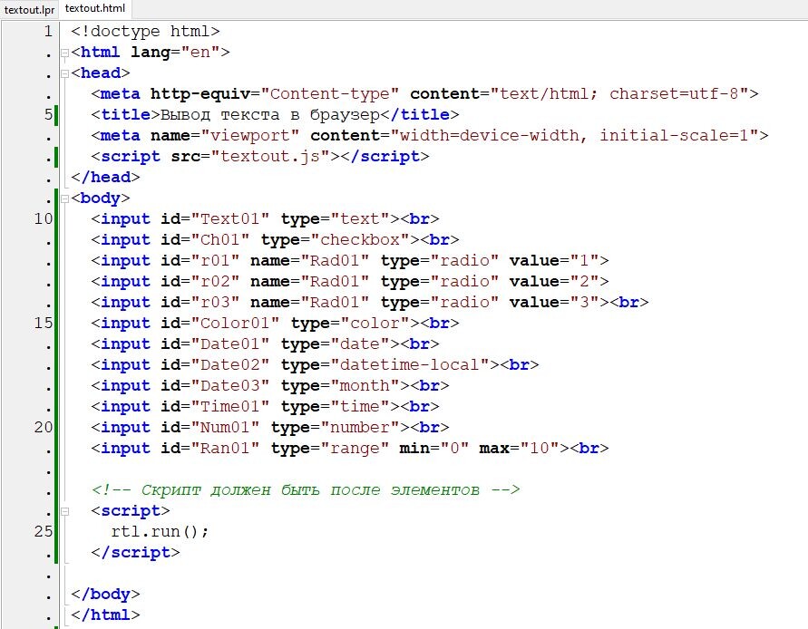Click the "number" type value
This screenshot has width=808, height=629.
coord(360,427)
